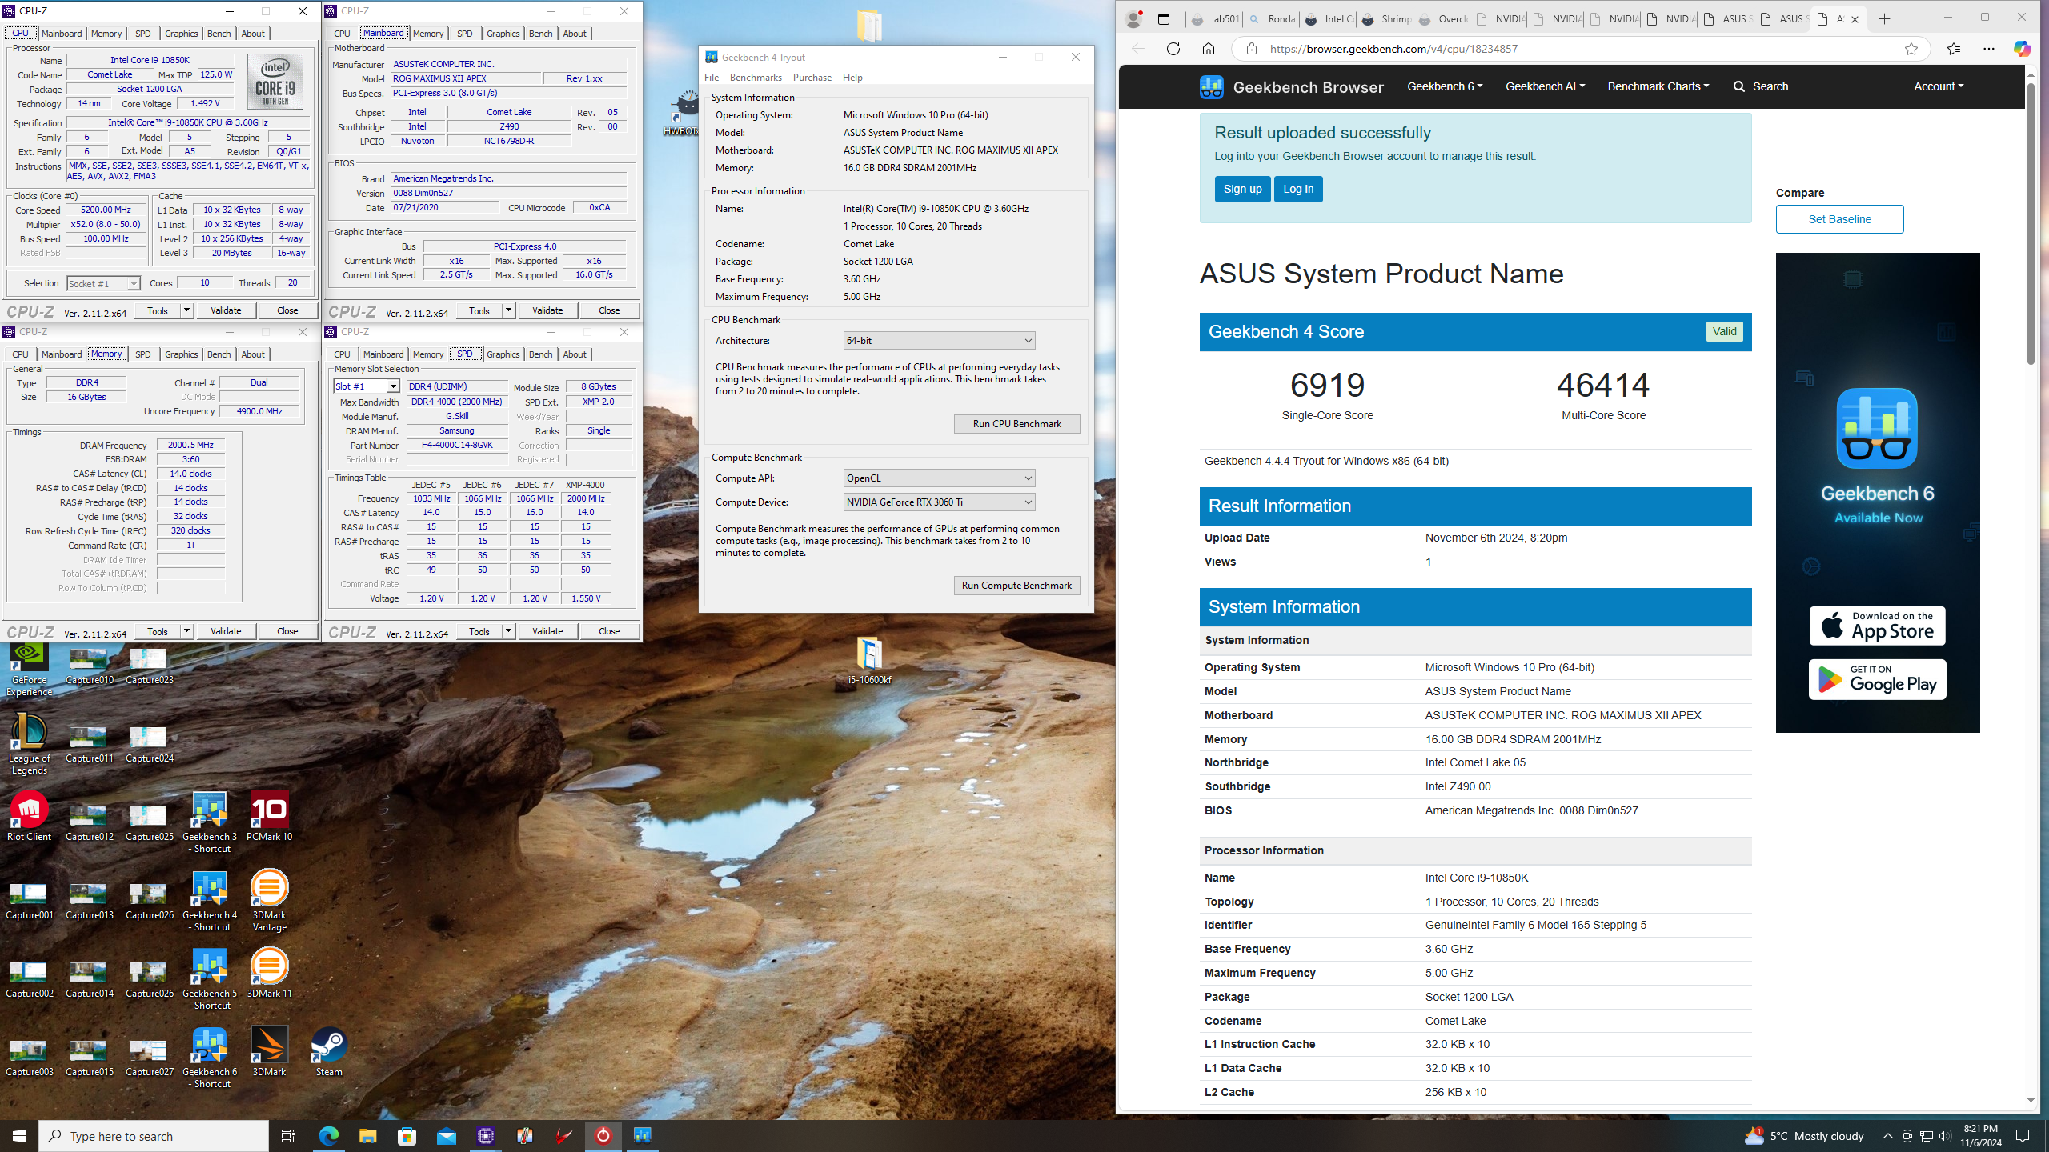Open Geekbench 4 File menu
Viewport: 2049px width, 1152px height.
point(712,78)
